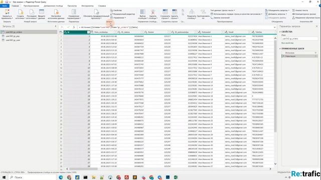321x180 pixels.
Task: Close the Query Settings pane
Action: (x=316, y=26)
